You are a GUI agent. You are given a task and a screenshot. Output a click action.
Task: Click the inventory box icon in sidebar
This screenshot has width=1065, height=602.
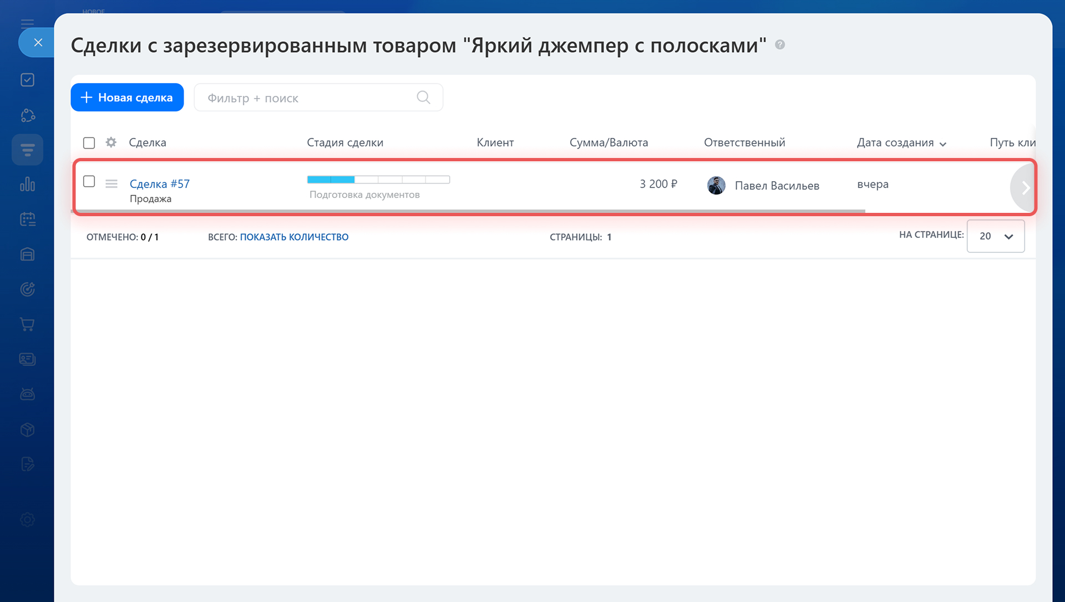(27, 430)
